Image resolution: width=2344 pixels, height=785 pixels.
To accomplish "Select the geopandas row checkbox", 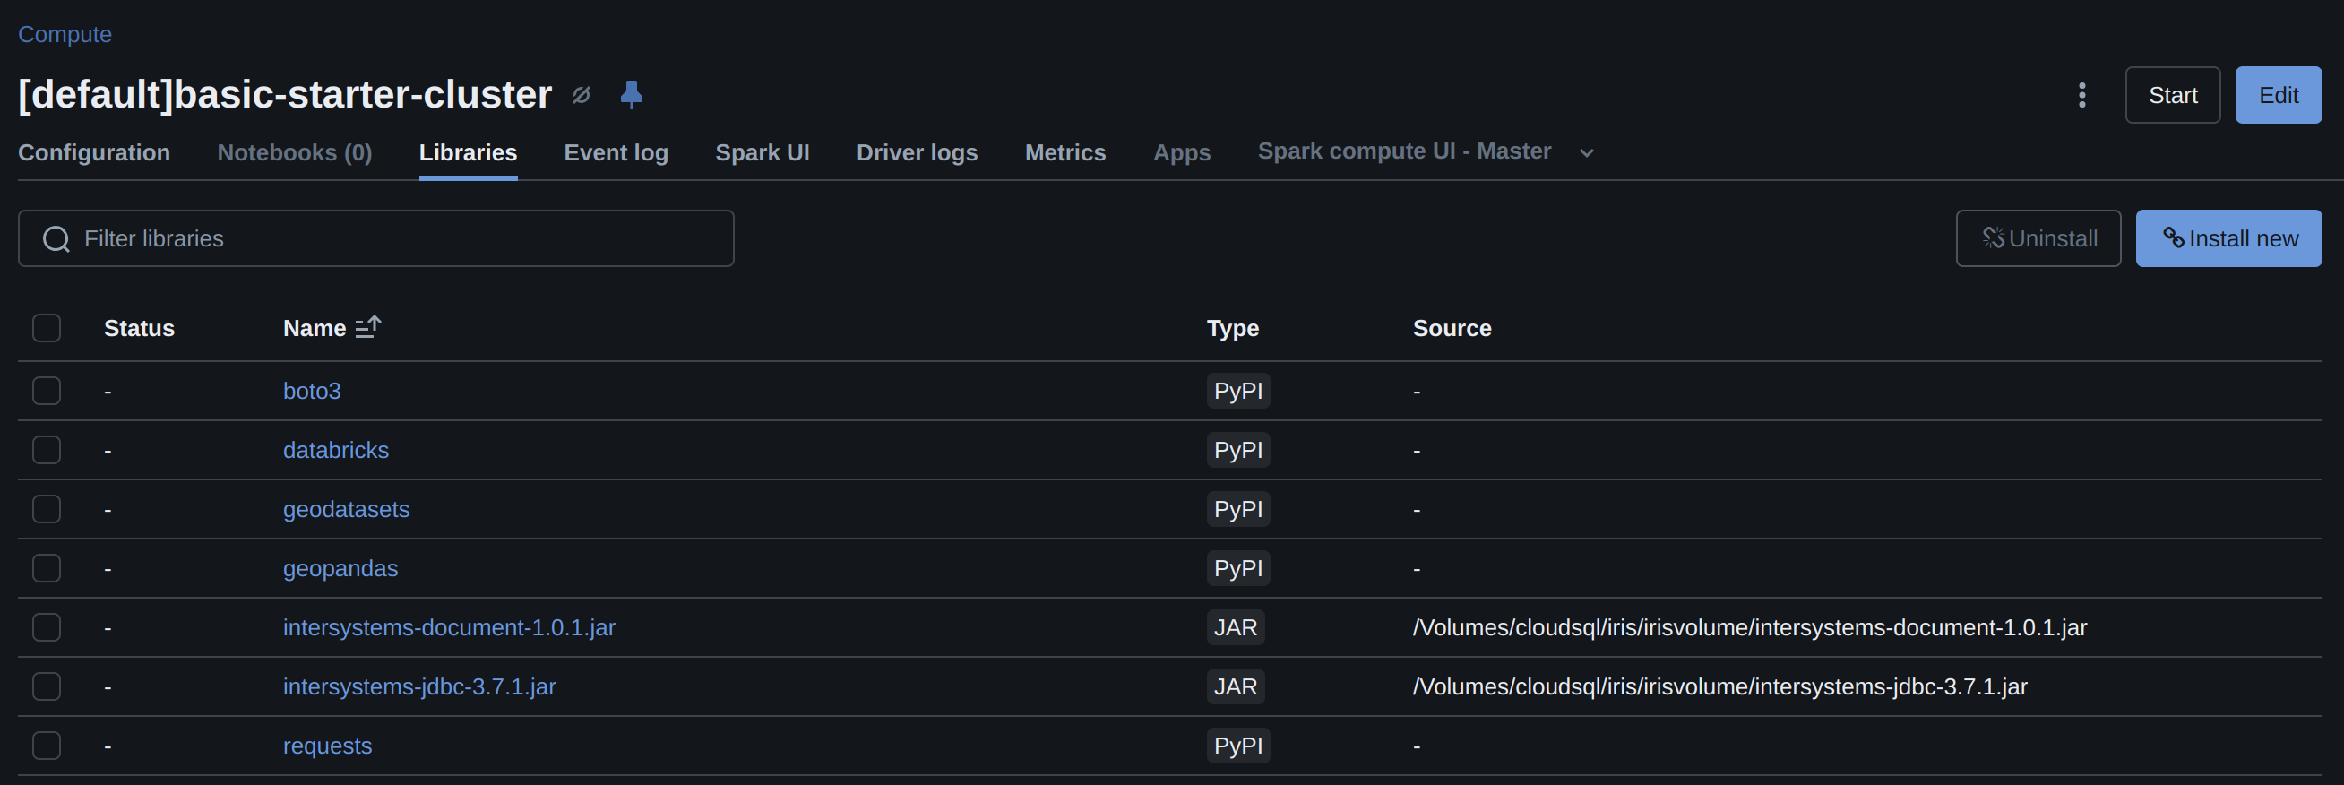I will tap(47, 568).
